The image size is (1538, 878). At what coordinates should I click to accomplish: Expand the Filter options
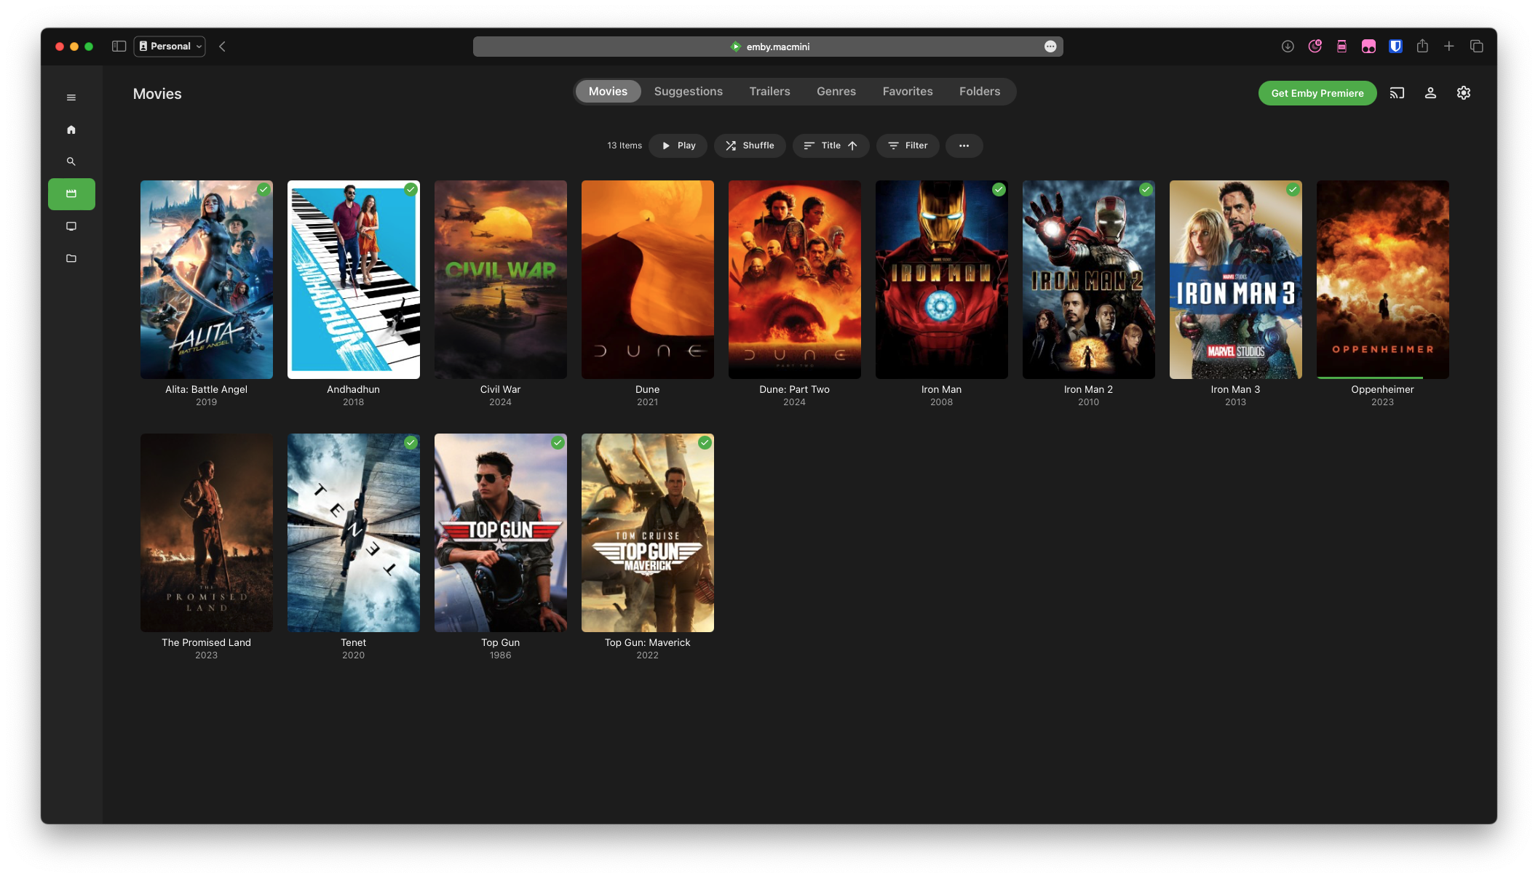908,145
